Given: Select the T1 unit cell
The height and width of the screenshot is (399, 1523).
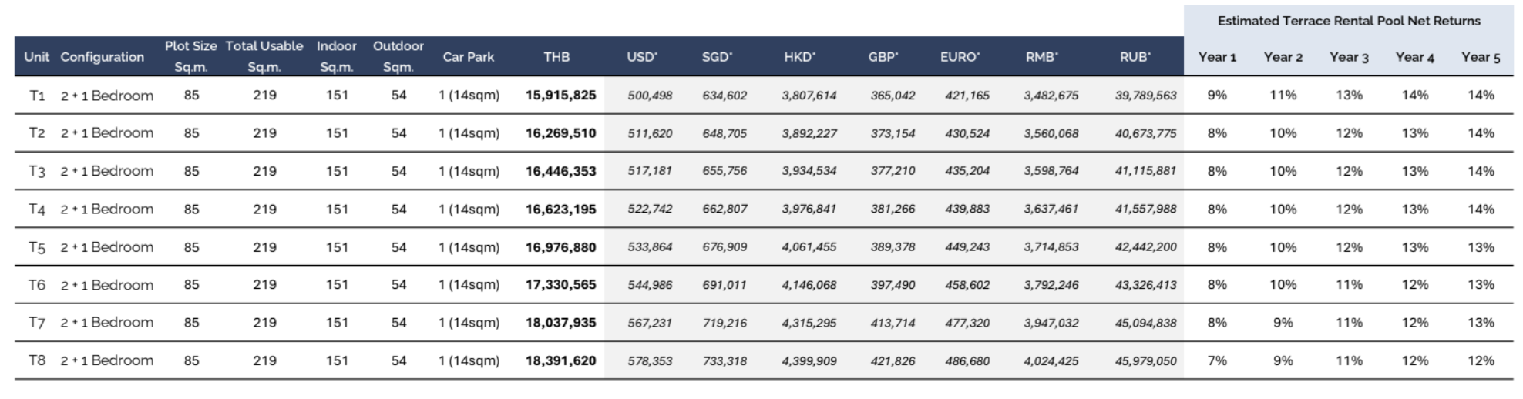Looking at the screenshot, I should coord(36,96).
